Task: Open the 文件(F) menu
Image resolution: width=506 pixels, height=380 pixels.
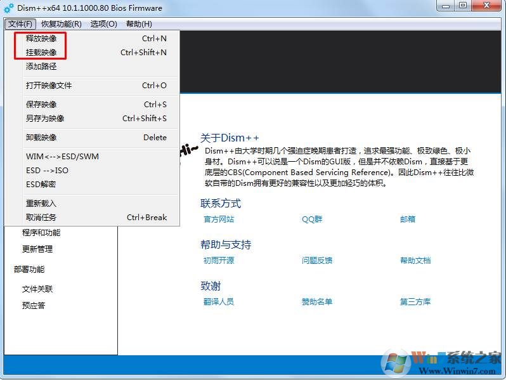Action: tap(20, 24)
